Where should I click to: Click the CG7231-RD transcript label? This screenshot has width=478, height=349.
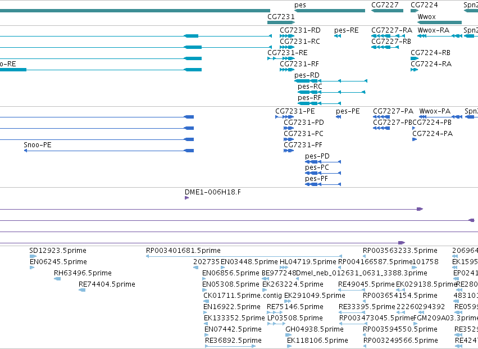(x=300, y=30)
